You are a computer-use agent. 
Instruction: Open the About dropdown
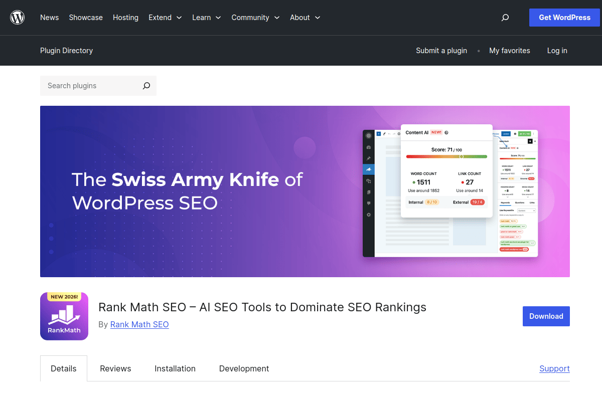[305, 18]
